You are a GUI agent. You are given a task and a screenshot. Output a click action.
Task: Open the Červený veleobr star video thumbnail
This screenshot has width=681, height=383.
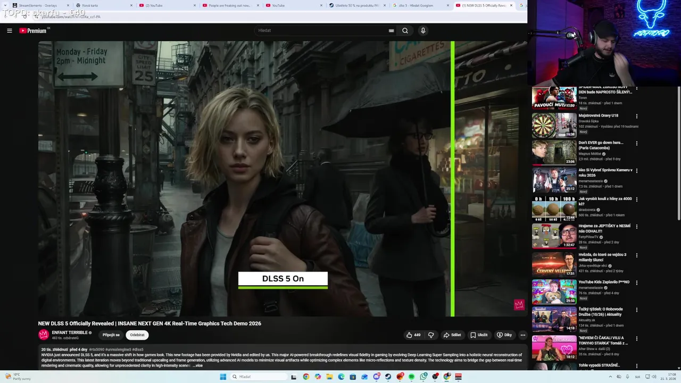tap(554, 264)
